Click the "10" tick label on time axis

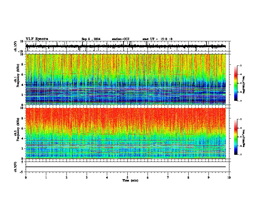[229, 178]
